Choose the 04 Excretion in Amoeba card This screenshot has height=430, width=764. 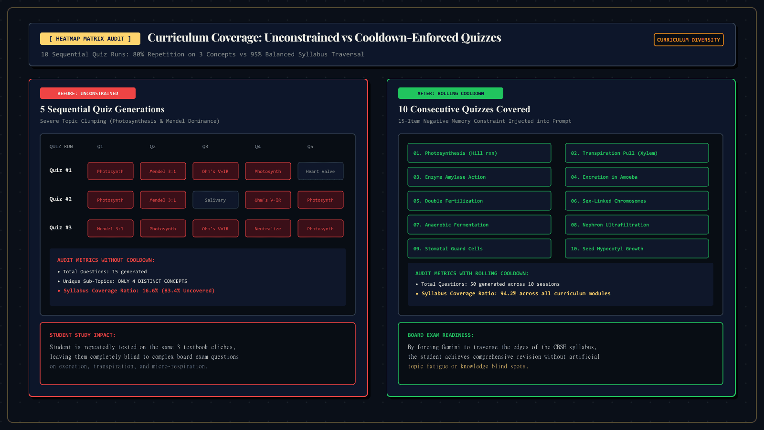[x=637, y=177]
